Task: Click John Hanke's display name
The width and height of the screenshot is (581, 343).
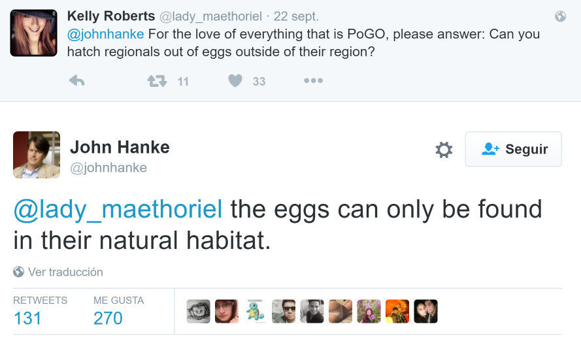Action: pyautogui.click(x=120, y=148)
